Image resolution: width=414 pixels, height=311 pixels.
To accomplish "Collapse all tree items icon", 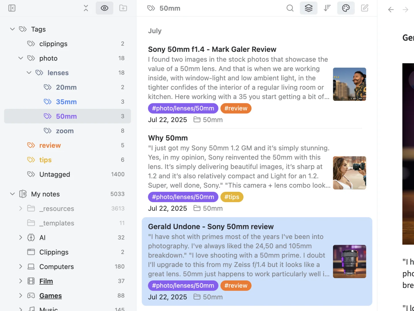I will 86,8.
